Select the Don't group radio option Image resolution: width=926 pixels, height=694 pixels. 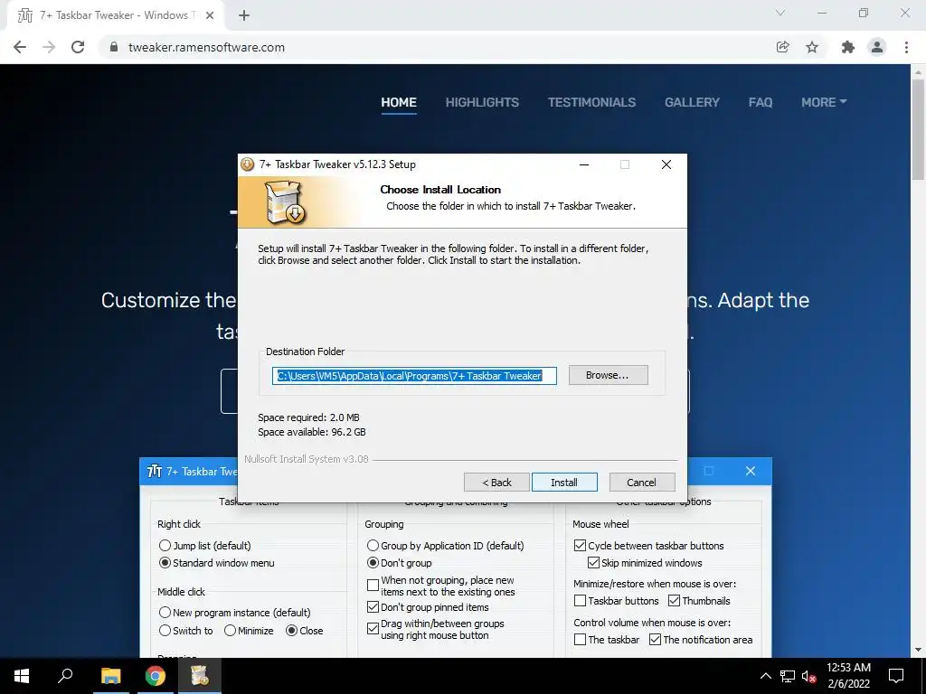tap(399, 563)
